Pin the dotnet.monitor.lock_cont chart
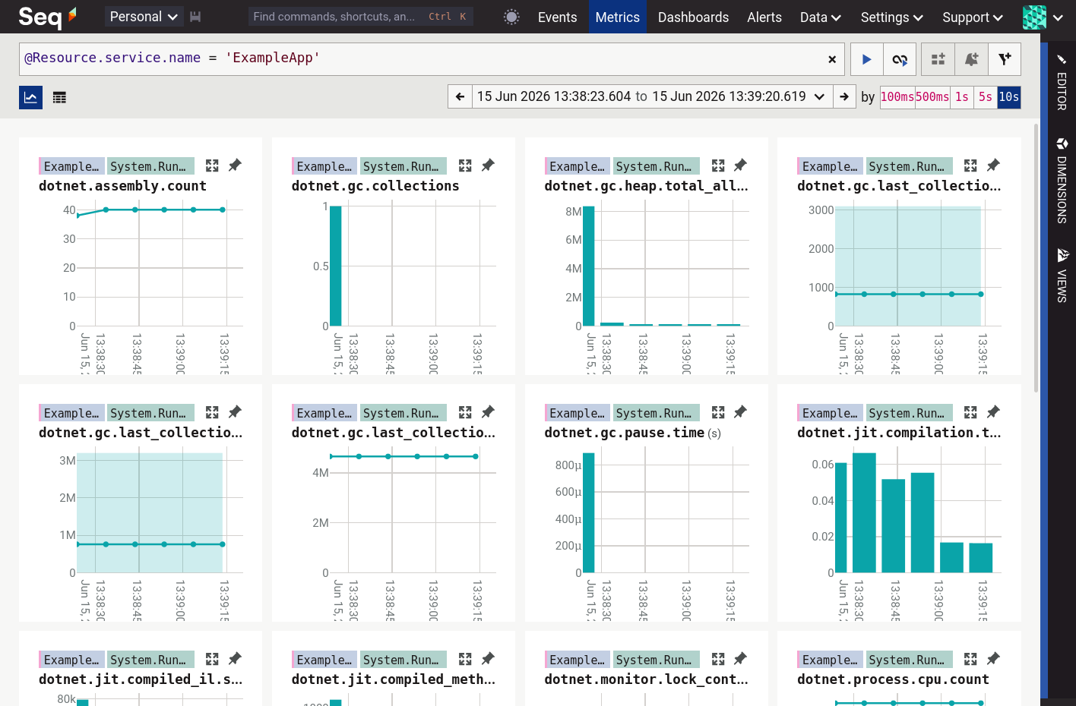The height and width of the screenshot is (706, 1076). coord(740,658)
